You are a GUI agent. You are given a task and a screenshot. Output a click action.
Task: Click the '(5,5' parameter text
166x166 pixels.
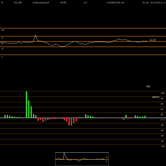click(85, 3)
